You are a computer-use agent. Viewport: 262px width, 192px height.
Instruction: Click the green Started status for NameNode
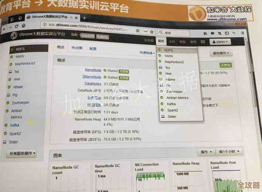pyautogui.click(x=110, y=71)
